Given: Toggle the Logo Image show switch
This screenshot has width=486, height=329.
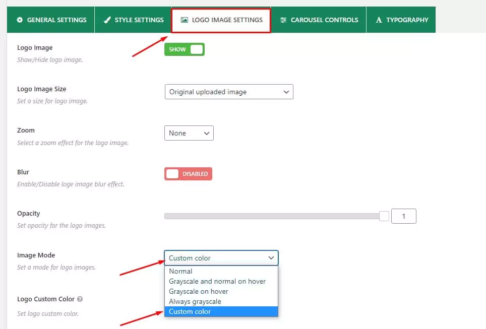Looking at the screenshot, I should click(184, 49).
